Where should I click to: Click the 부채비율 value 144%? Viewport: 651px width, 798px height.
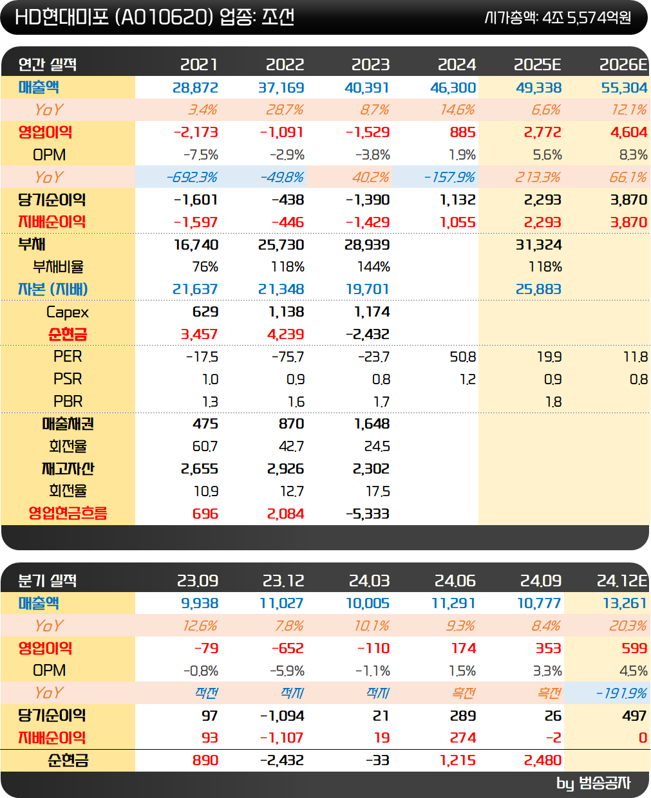tap(373, 267)
